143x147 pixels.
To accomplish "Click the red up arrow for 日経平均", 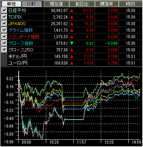I will coord(72,11).
